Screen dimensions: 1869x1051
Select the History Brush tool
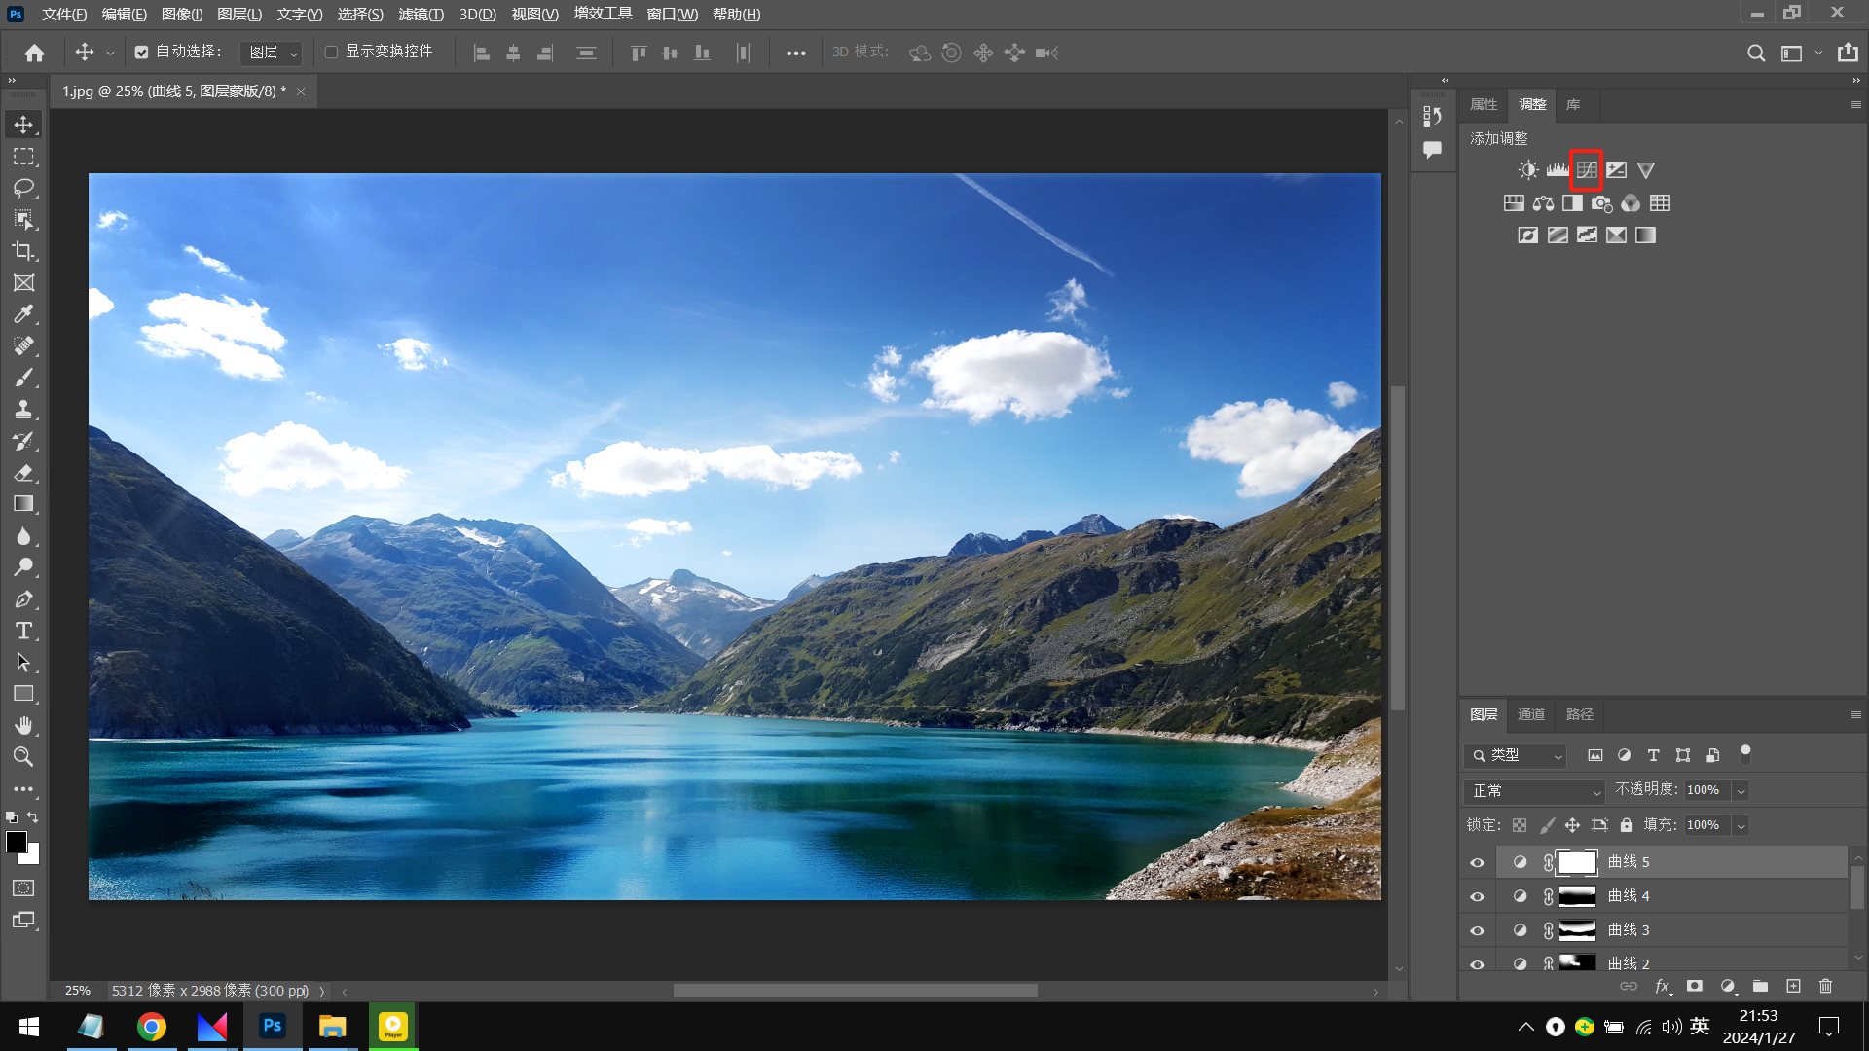(23, 441)
